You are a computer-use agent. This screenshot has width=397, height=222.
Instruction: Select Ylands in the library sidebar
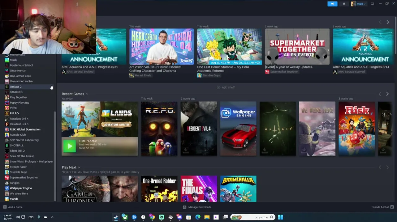(x=14, y=199)
